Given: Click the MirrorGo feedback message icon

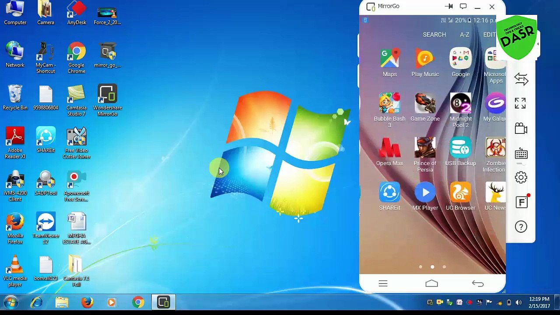Looking at the screenshot, I should tap(463, 7).
